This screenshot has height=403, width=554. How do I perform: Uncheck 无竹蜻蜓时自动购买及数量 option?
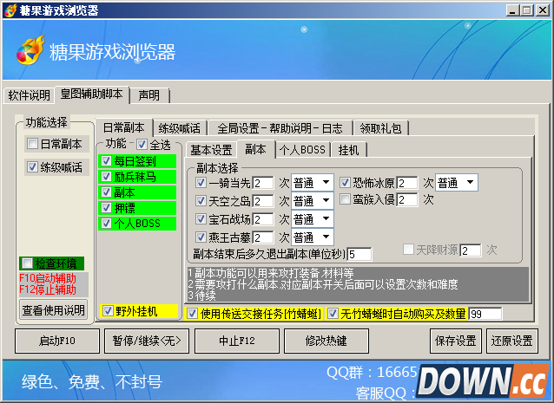(333, 314)
